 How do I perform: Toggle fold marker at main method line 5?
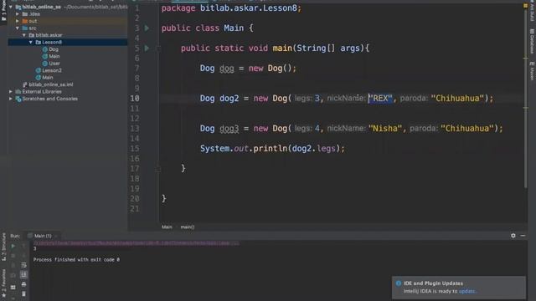coord(158,48)
